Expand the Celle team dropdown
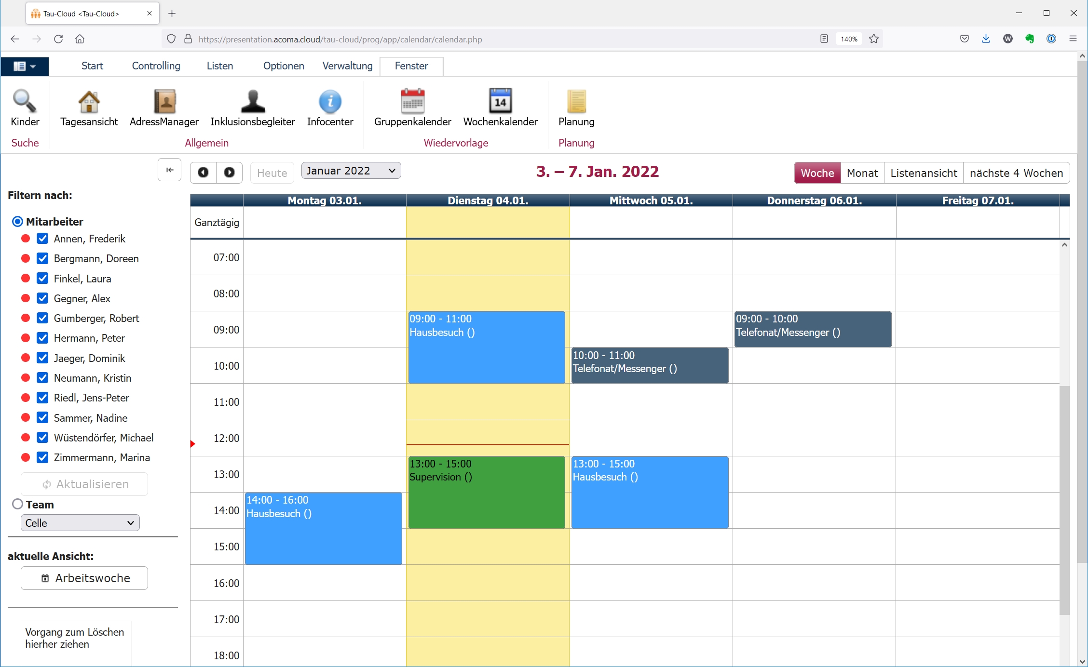1088x667 pixels. click(80, 523)
